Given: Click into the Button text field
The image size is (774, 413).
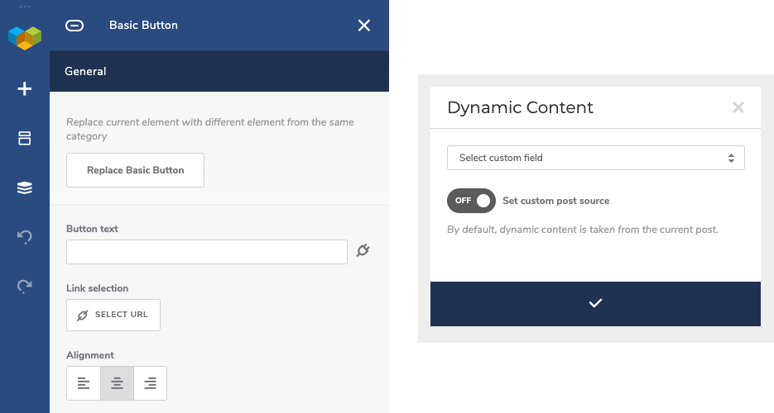Looking at the screenshot, I should tap(207, 252).
